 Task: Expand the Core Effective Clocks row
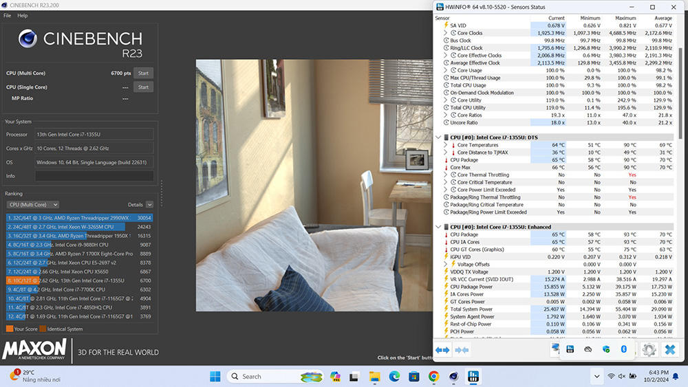(445, 55)
